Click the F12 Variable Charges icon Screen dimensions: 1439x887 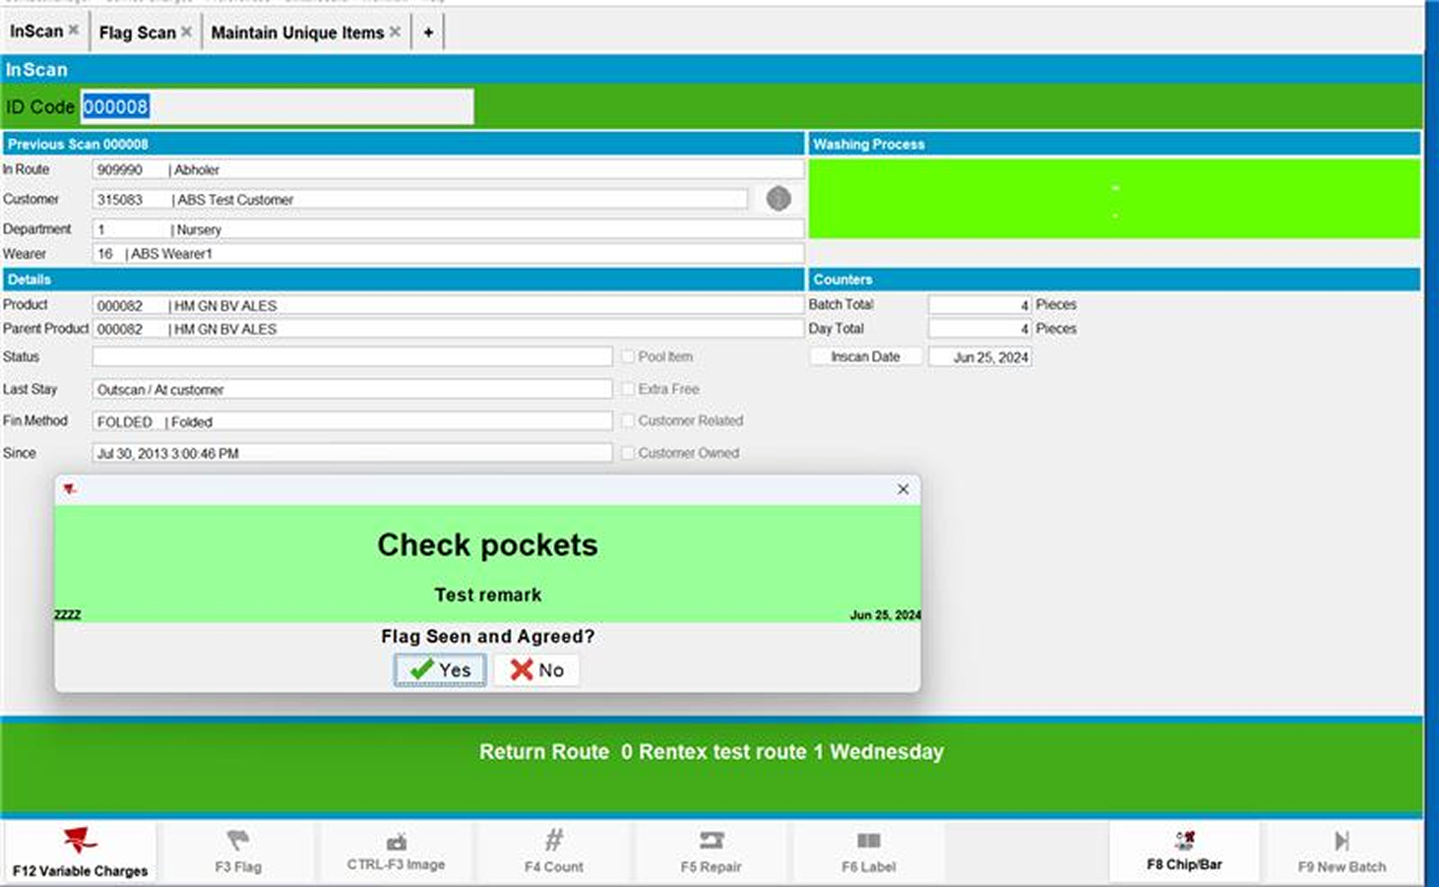pyautogui.click(x=80, y=841)
